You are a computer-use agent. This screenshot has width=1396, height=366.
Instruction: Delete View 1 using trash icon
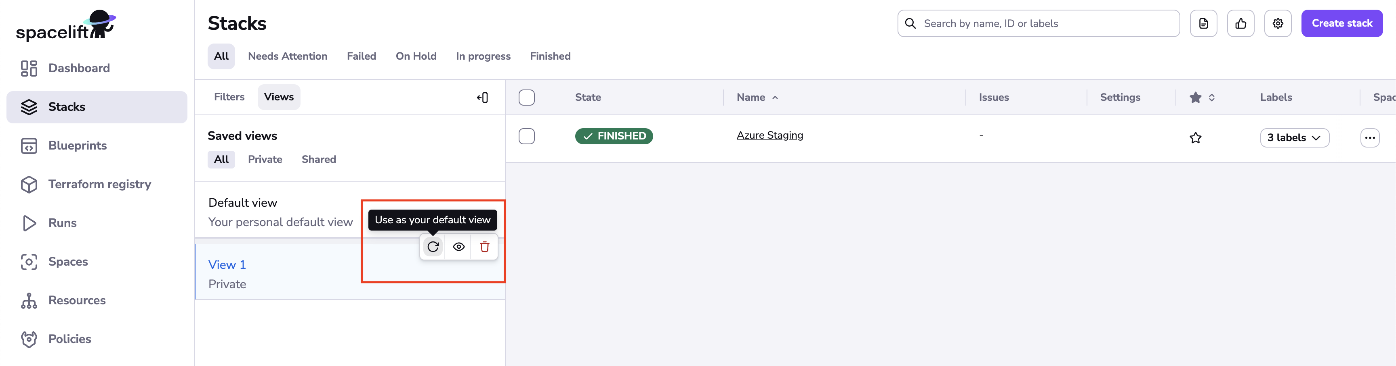[484, 247]
